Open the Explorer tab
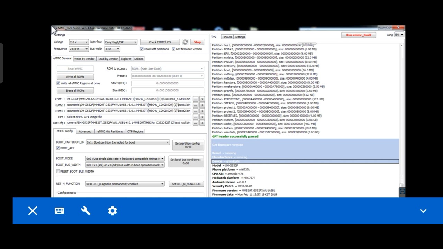This screenshot has width=443, height=249. pos(126,59)
